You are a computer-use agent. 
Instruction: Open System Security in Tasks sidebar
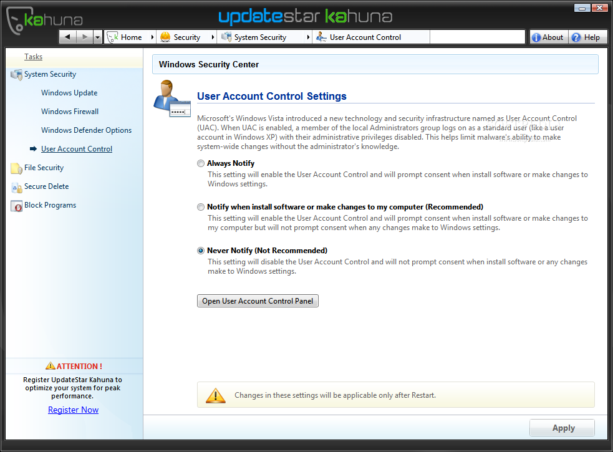pyautogui.click(x=50, y=74)
